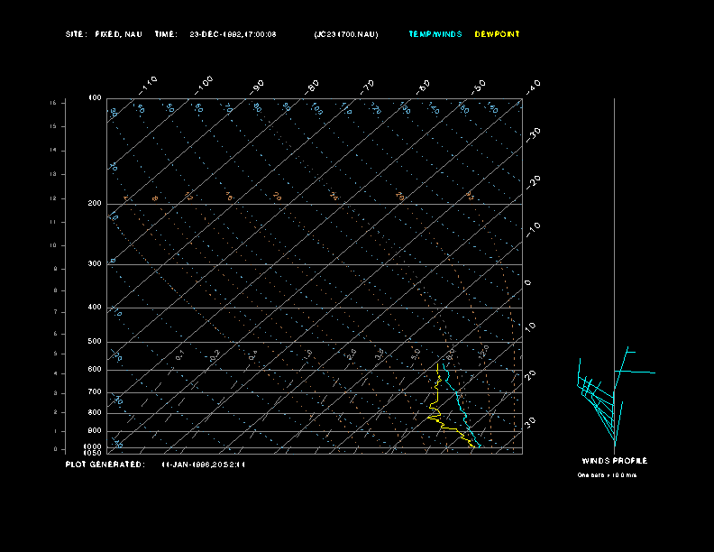The height and width of the screenshot is (552, 714).
Task: Select the WINDS PROFILE caption
Action: 614,461
